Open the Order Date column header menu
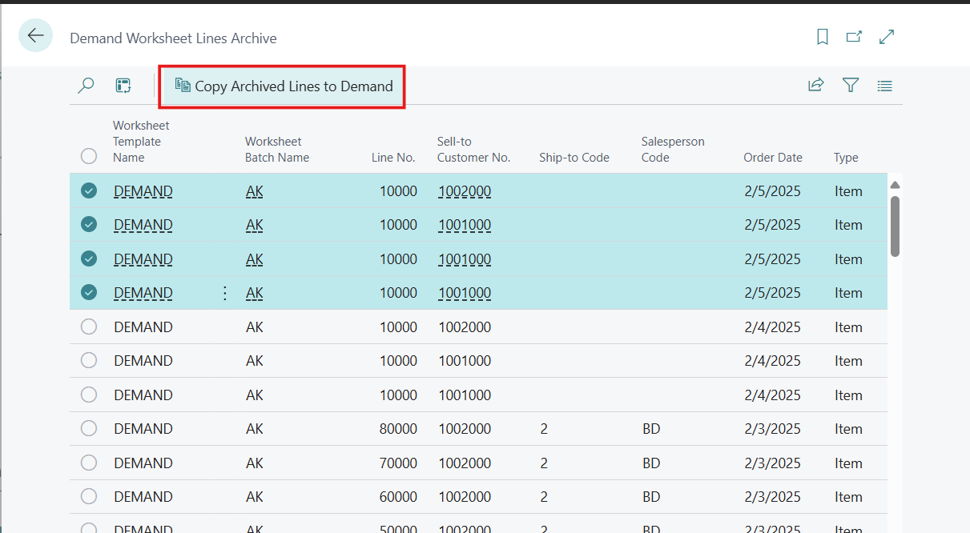The width and height of the screenshot is (970, 533). coord(772,158)
